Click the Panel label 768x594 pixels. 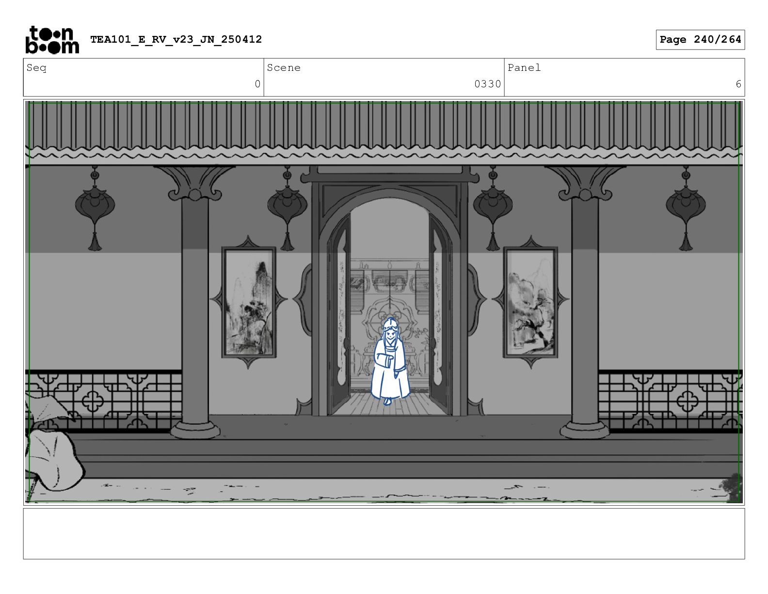(524, 68)
